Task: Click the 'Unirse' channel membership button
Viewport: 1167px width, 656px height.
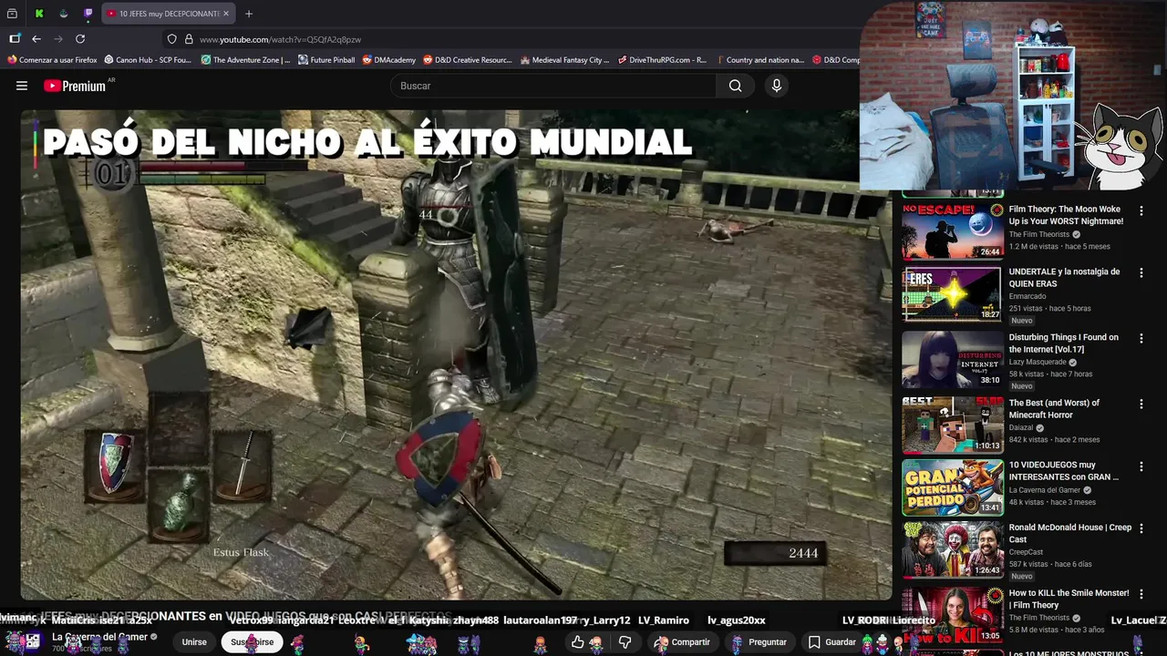Action: (x=194, y=642)
